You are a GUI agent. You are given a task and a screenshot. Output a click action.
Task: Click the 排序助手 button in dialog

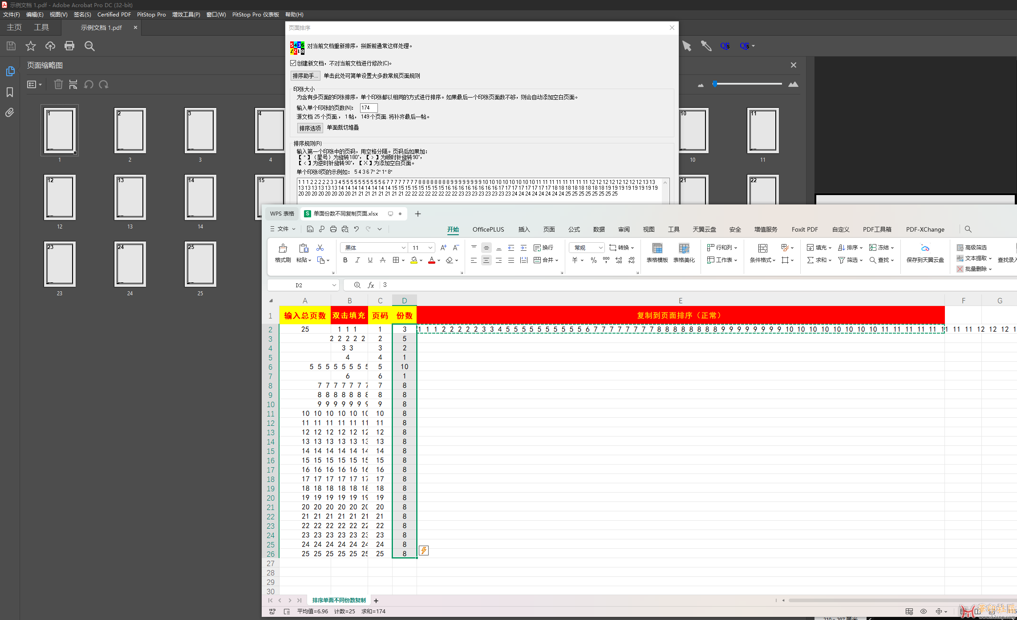click(x=305, y=76)
